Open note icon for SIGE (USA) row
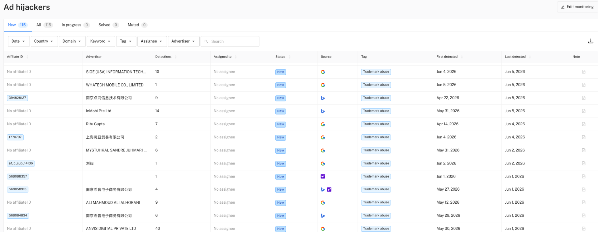 pyautogui.click(x=584, y=72)
